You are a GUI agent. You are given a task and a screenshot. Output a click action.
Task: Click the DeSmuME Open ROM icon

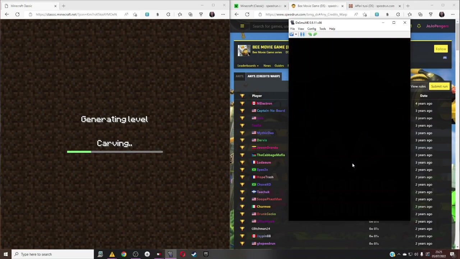pos(291,35)
